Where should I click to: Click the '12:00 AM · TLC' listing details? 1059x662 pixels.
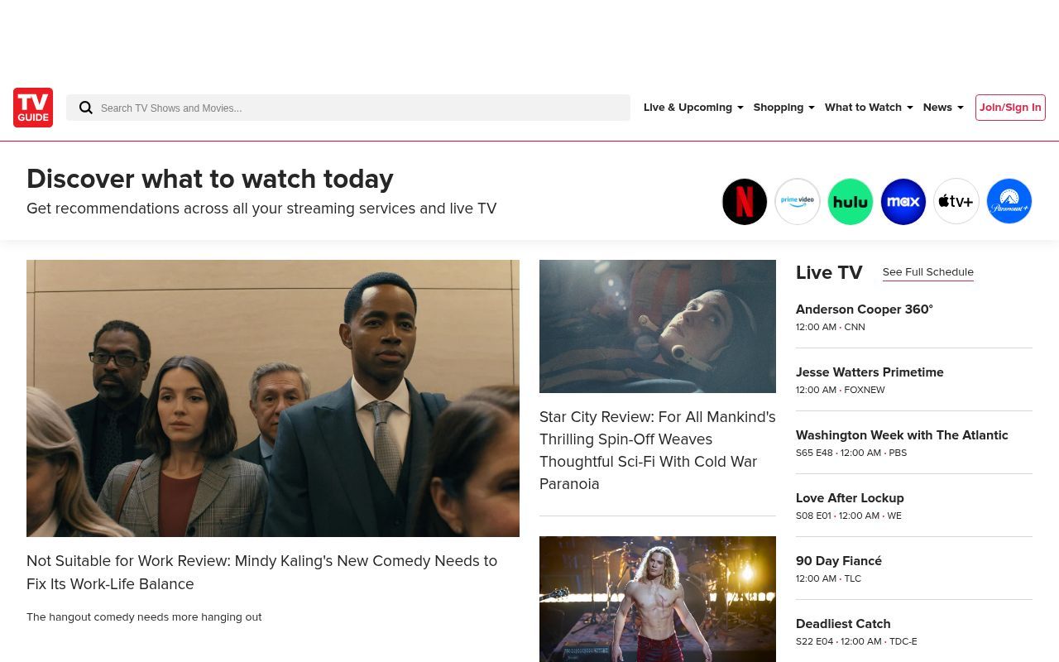tap(829, 579)
